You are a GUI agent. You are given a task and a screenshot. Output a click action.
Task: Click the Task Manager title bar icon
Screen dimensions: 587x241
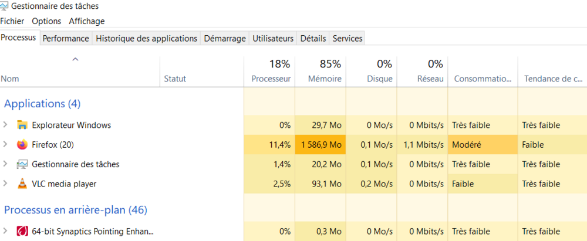5,6
